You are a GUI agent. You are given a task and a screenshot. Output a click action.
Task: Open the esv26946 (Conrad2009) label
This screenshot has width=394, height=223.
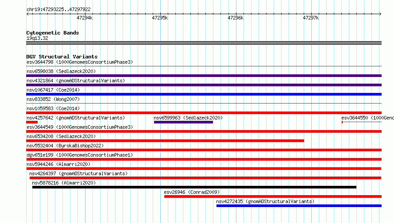point(192,192)
